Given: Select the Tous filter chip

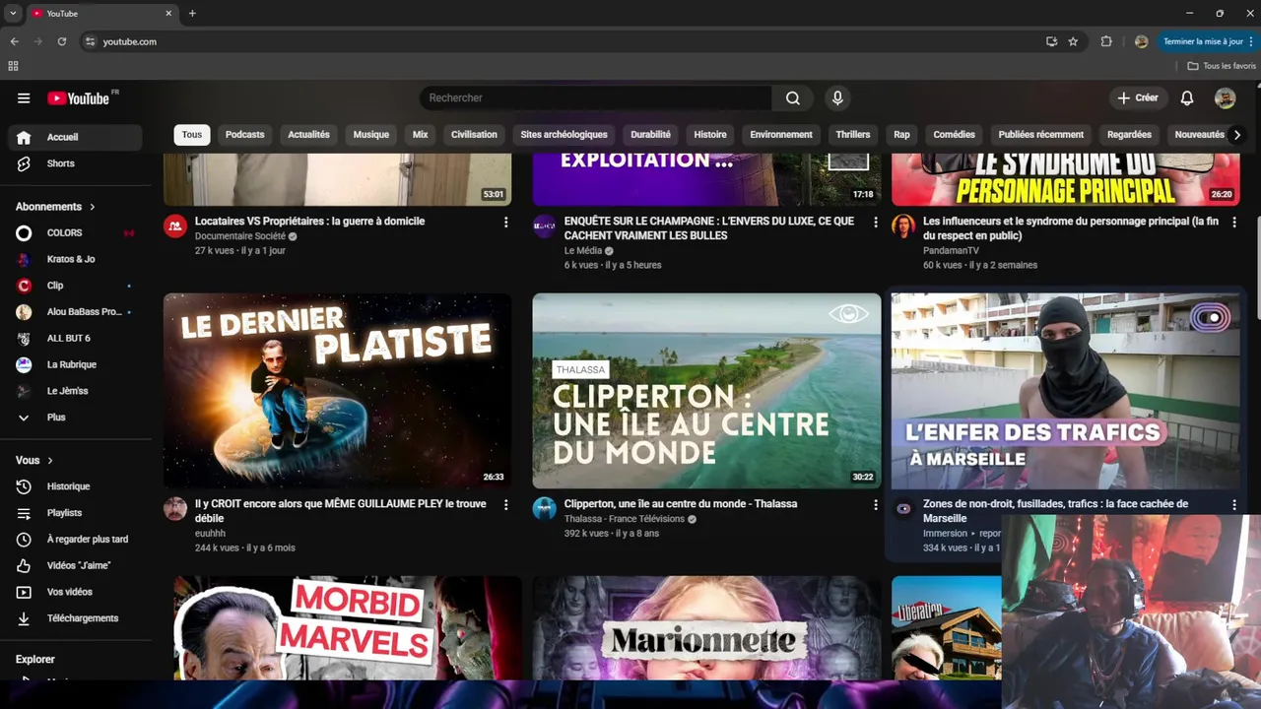Looking at the screenshot, I should (x=192, y=135).
